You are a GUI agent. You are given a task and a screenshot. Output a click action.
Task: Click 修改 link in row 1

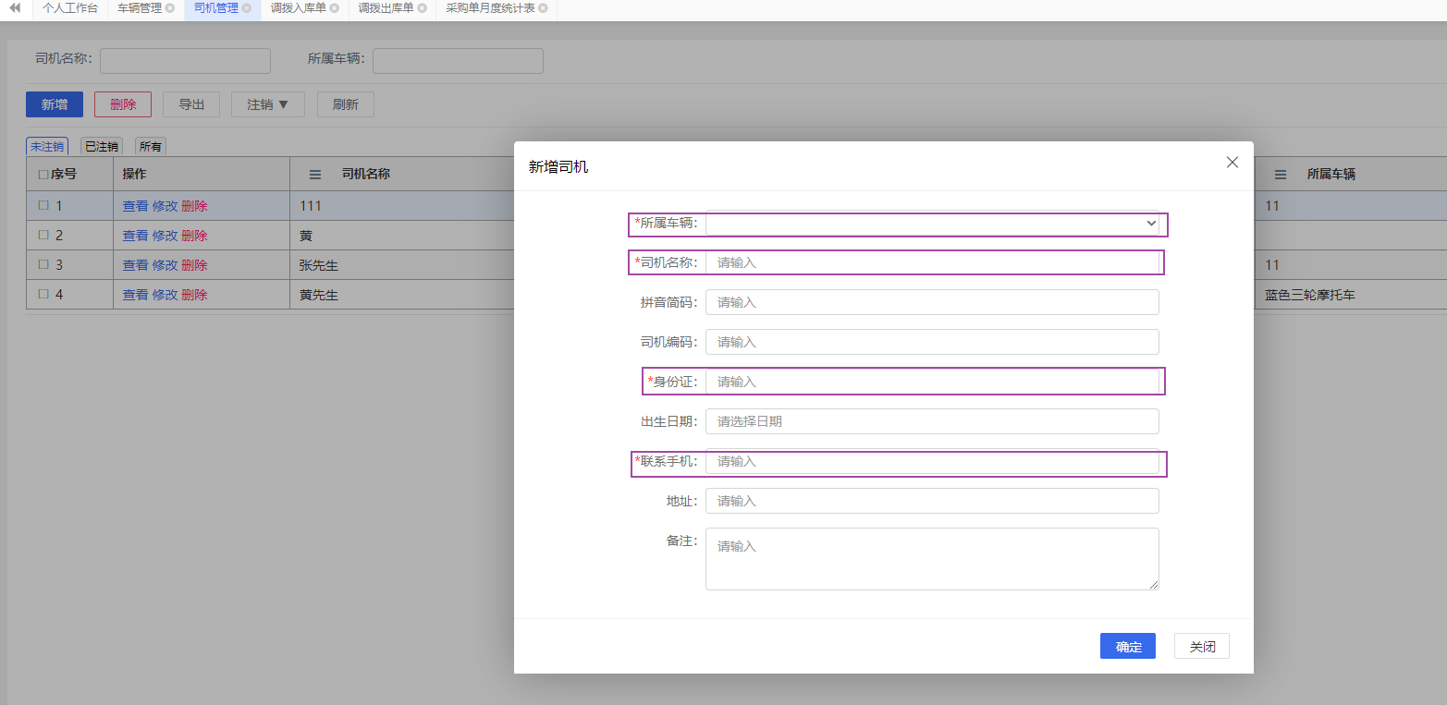pos(165,206)
